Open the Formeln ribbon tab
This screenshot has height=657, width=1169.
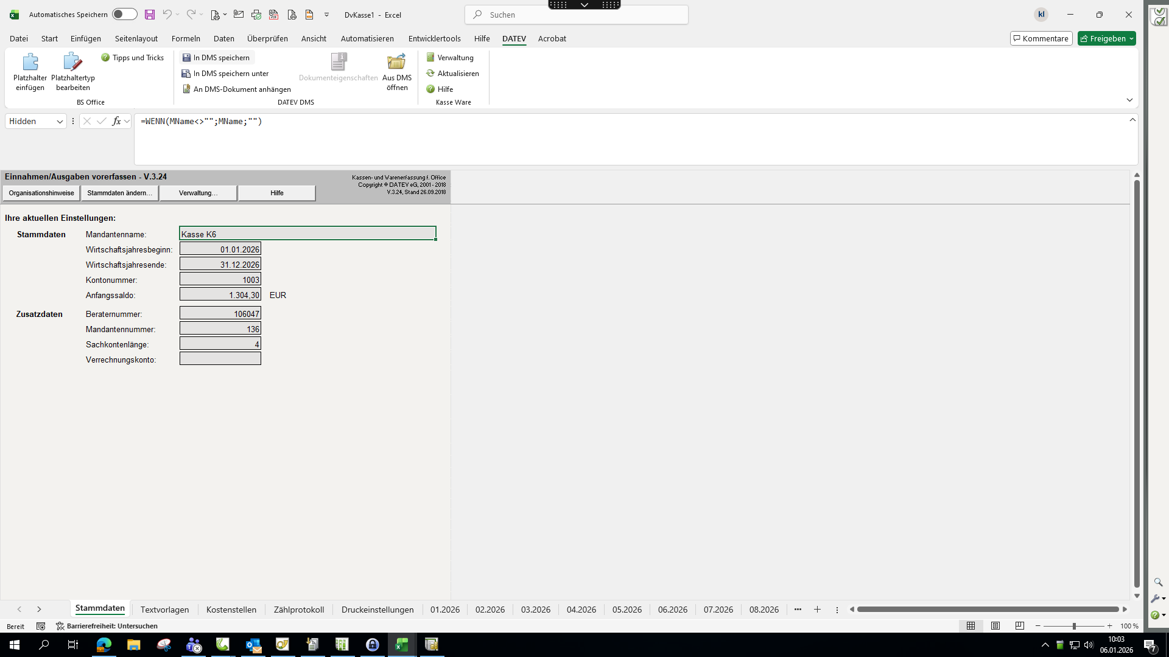click(186, 39)
